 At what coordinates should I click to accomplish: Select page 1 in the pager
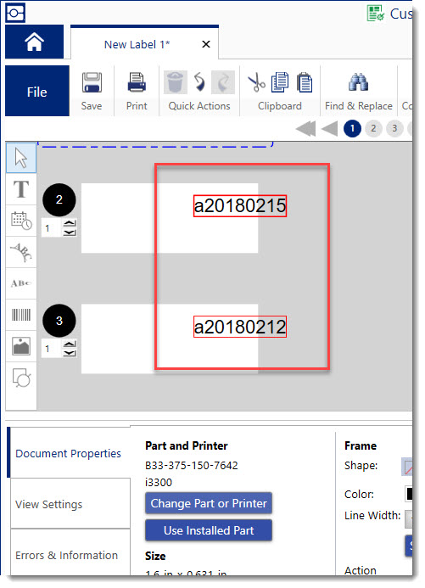[352, 129]
